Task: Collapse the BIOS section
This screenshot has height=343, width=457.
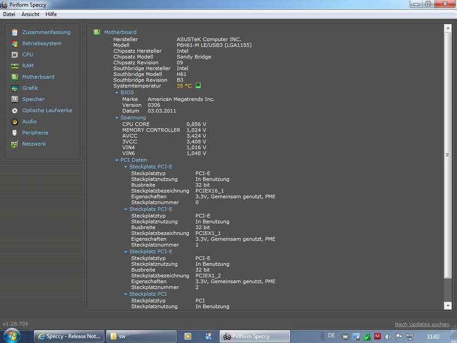Action: [117, 93]
